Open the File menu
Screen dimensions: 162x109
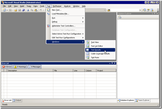click(4, 6)
